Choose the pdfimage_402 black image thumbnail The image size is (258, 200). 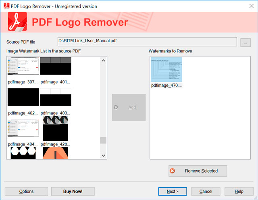(x=23, y=97)
